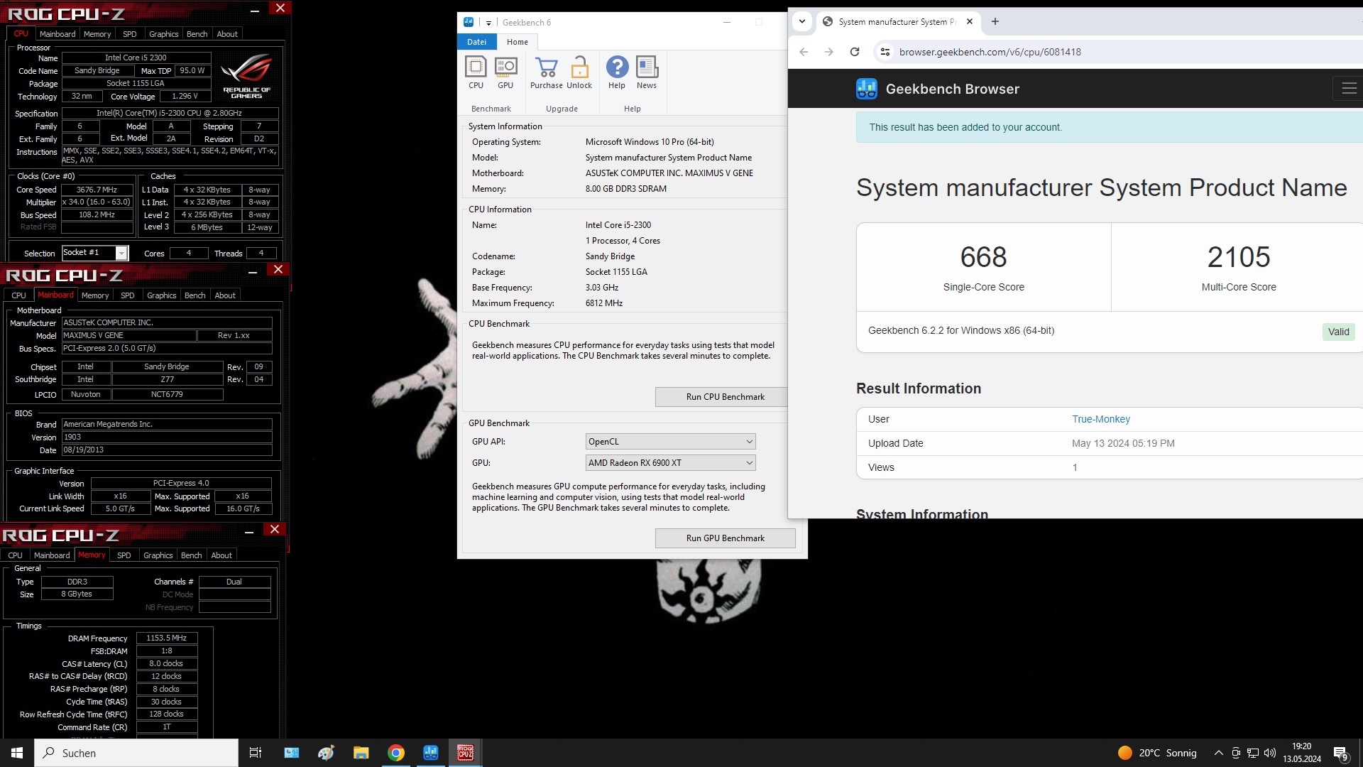Viewport: 1363px width, 767px height.
Task: Click the upload date May 13 2024
Action: pyautogui.click(x=1123, y=443)
